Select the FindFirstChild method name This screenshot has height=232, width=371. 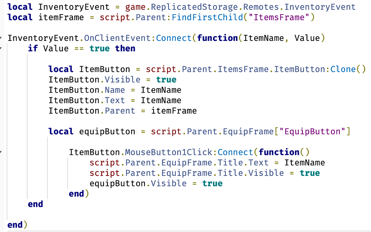click(x=207, y=17)
